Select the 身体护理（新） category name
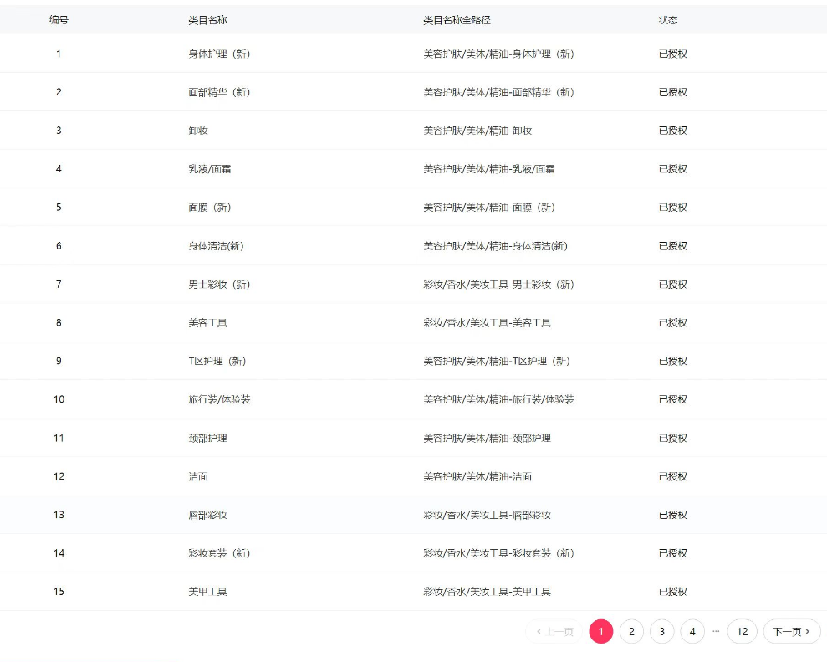 219,54
